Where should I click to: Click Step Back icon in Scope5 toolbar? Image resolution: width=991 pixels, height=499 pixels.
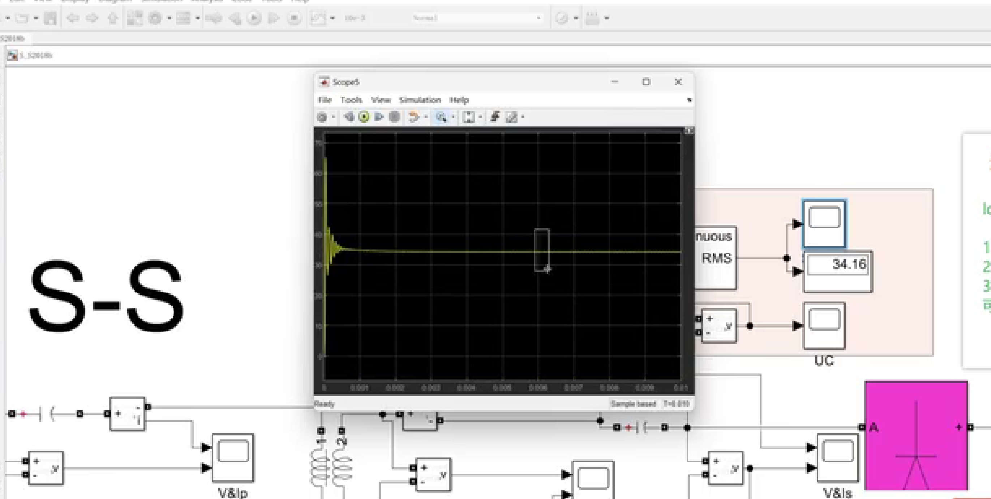349,117
